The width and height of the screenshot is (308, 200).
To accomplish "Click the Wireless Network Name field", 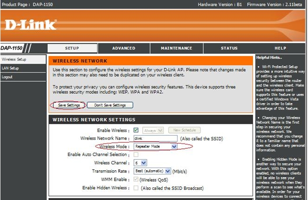I will [155, 138].
